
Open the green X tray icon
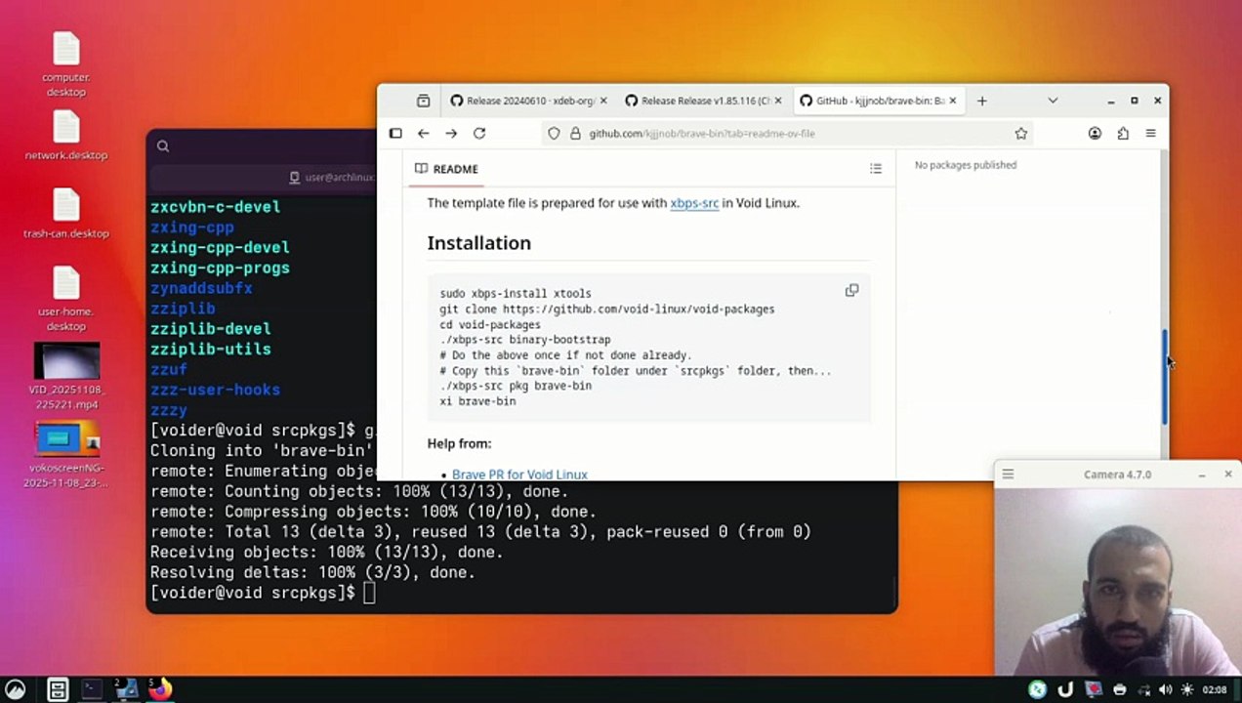click(x=1037, y=689)
